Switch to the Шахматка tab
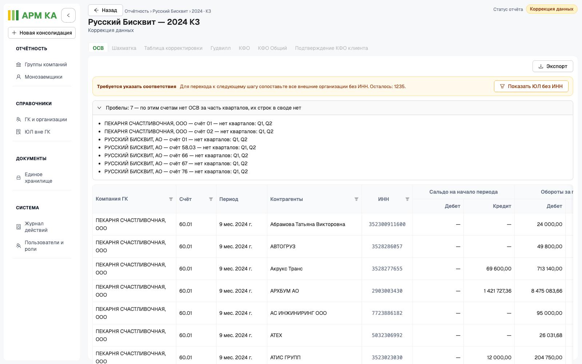This screenshot has height=364, width=582. pyautogui.click(x=124, y=48)
